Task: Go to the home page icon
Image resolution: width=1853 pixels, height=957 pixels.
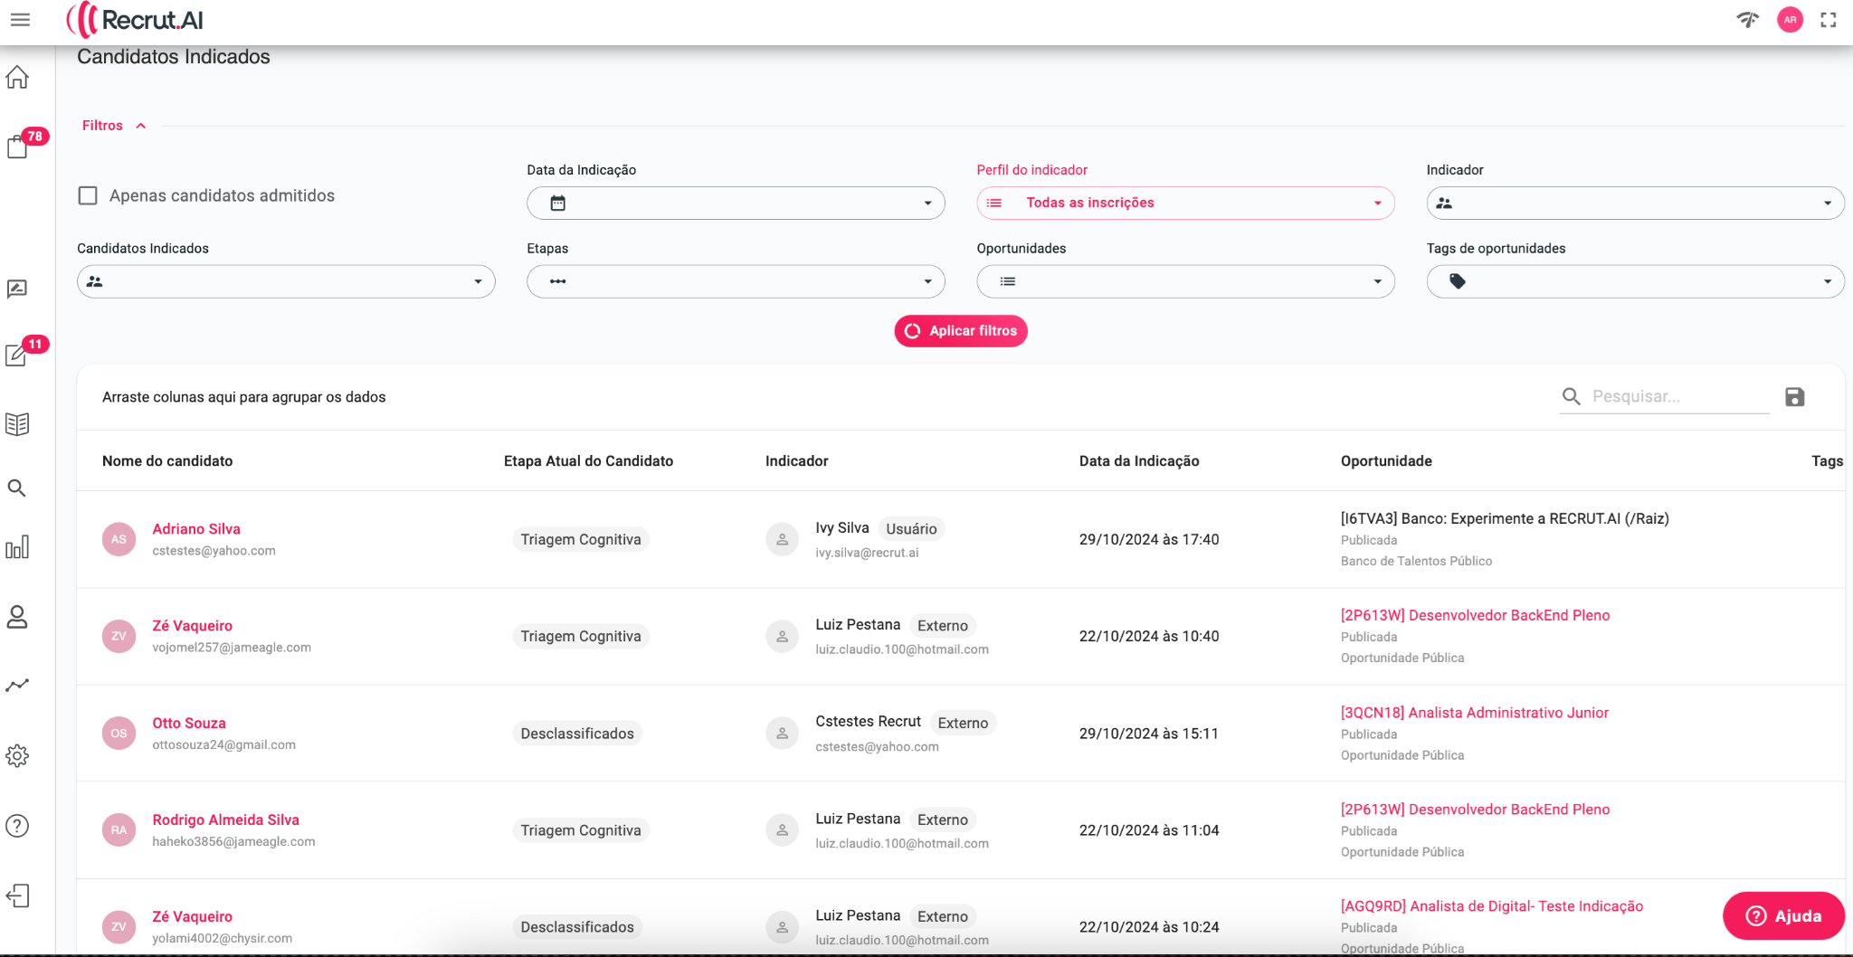Action: click(17, 78)
